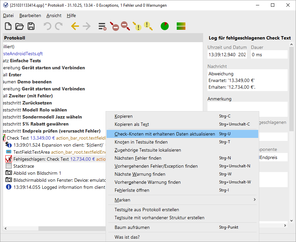This screenshot has width=296, height=242.
Task: Select the Stacktrace node in the tree
Action: point(23,166)
